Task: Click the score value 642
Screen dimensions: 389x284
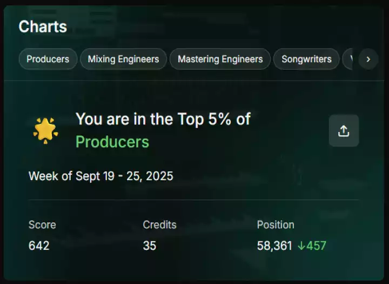Action: pyautogui.click(x=39, y=246)
